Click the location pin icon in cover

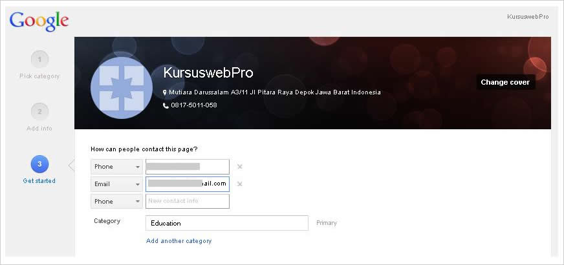point(165,92)
